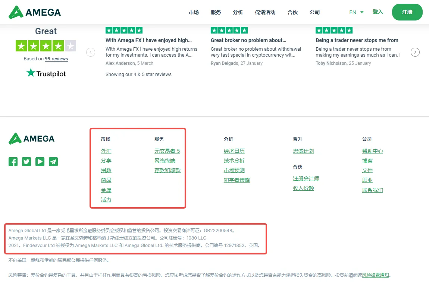
Task: Click the 'Showing our 4 & 5 star reviews' text
Action: [138, 75]
